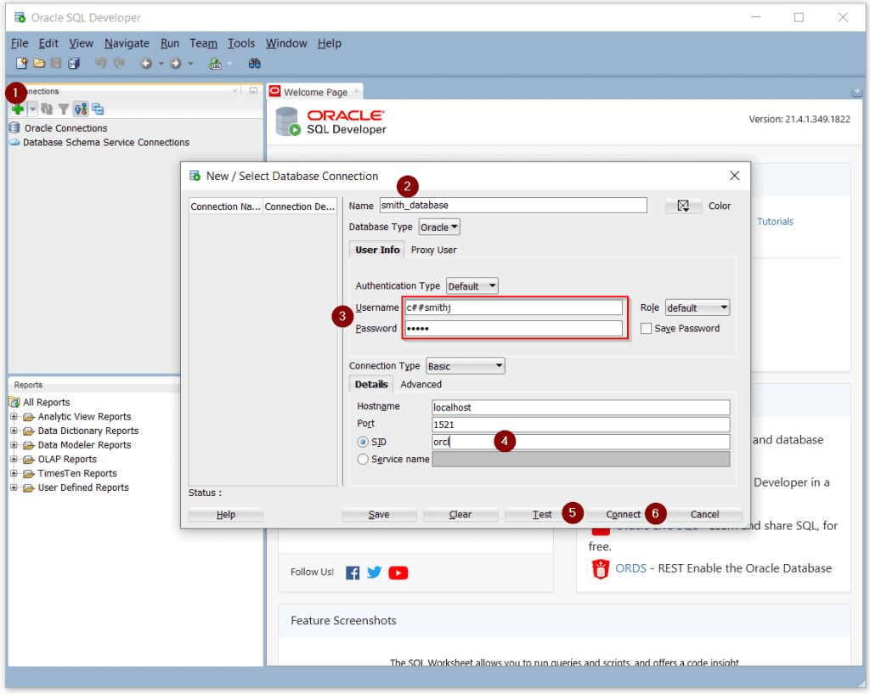The image size is (870, 694).
Task: Click the green plus New Connection icon
Action: pos(18,110)
